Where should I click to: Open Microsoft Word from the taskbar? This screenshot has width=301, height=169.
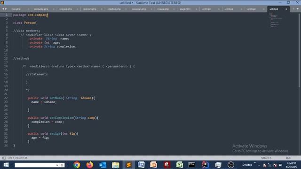pos(141,165)
